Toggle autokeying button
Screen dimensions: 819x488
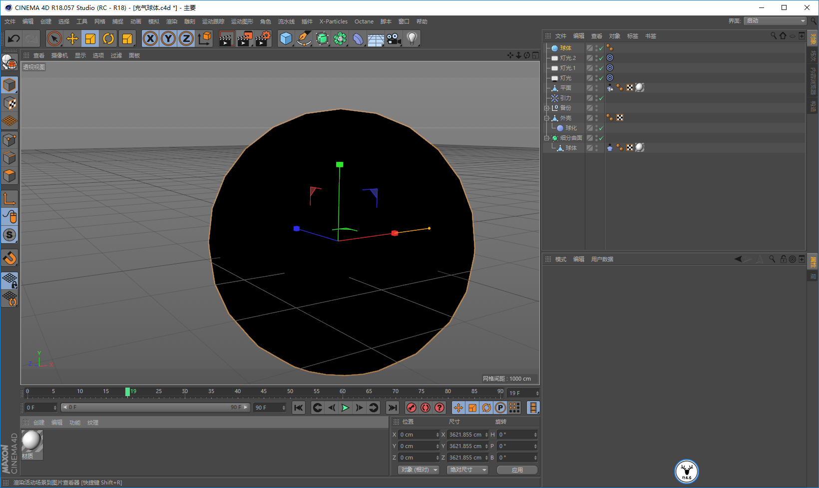(x=425, y=408)
